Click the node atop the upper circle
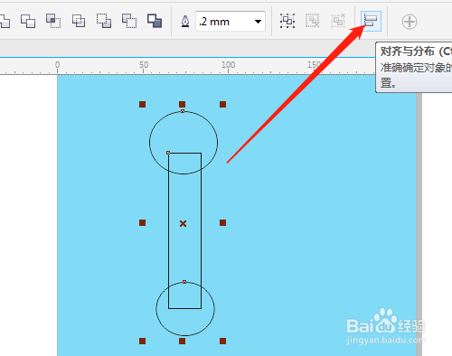Viewport: 452px width, 356px height. coord(183,111)
